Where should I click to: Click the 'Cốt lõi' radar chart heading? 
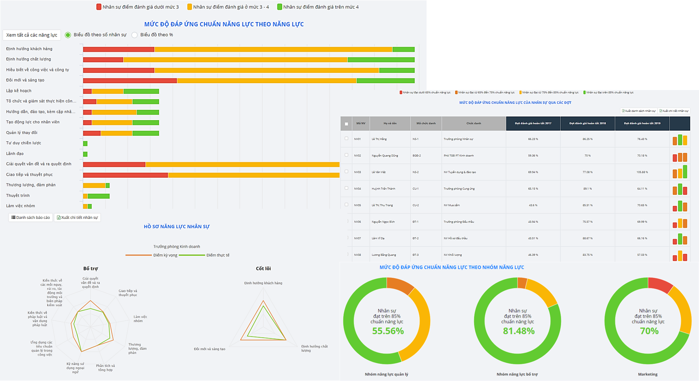coord(263,268)
